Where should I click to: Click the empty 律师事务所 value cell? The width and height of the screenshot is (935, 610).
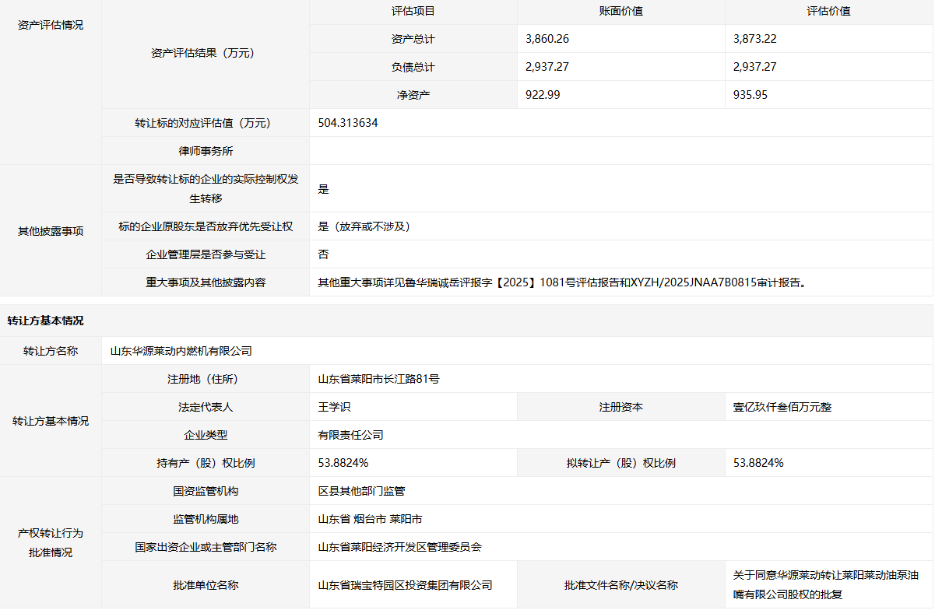pyautogui.click(x=620, y=151)
